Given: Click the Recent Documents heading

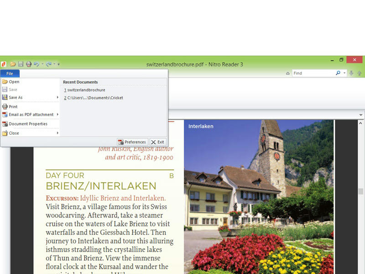Looking at the screenshot, I should [80, 82].
